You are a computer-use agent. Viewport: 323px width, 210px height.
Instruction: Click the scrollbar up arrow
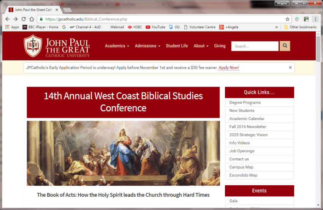[x=318, y=34]
